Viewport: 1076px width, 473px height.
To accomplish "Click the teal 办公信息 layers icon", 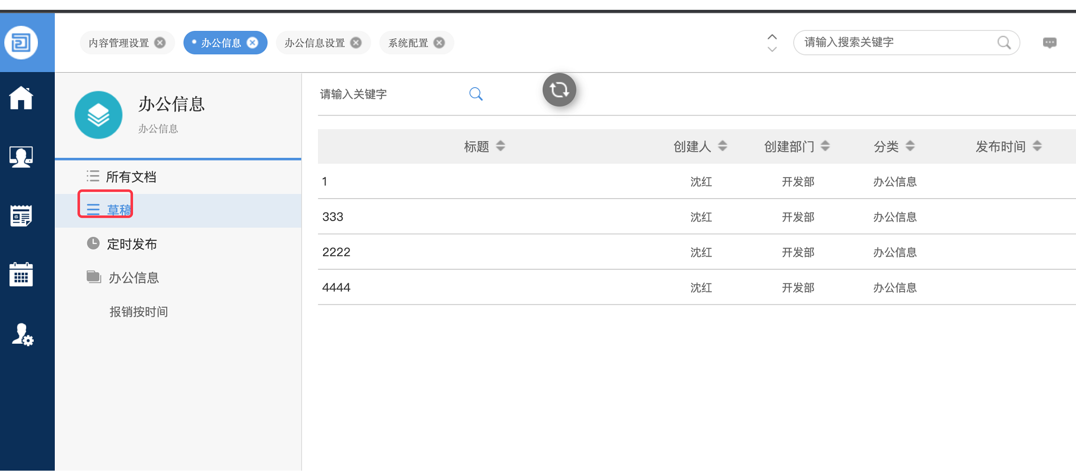I will coord(98,115).
